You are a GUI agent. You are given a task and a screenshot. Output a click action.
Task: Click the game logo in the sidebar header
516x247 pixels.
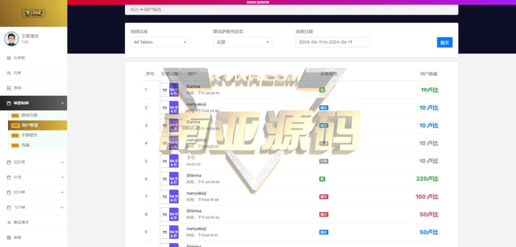tap(34, 14)
